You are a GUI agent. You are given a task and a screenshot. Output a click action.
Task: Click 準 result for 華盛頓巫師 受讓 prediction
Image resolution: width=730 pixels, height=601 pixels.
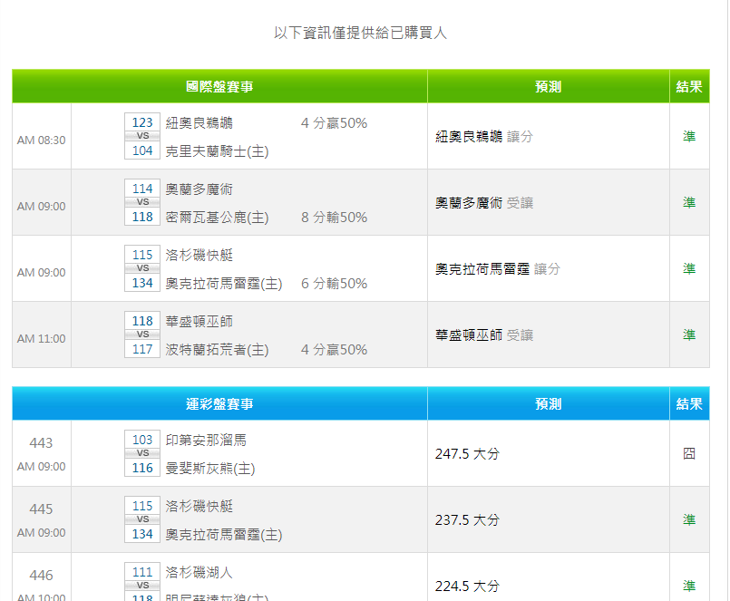click(689, 334)
